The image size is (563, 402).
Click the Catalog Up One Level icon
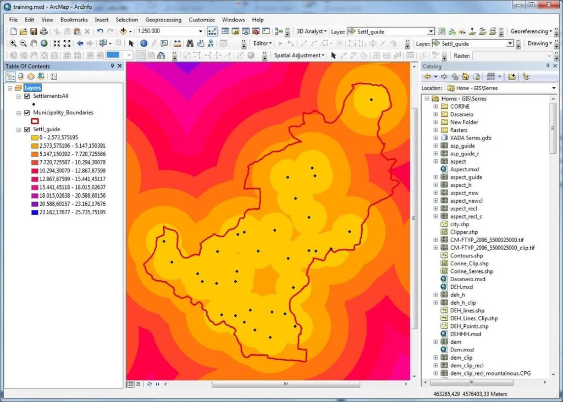pyautogui.click(x=455, y=76)
